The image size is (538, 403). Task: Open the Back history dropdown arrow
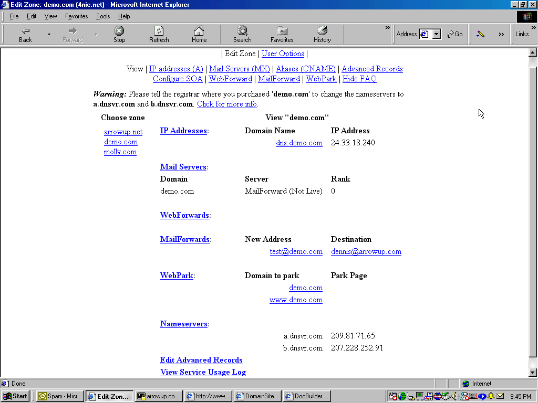click(x=49, y=34)
